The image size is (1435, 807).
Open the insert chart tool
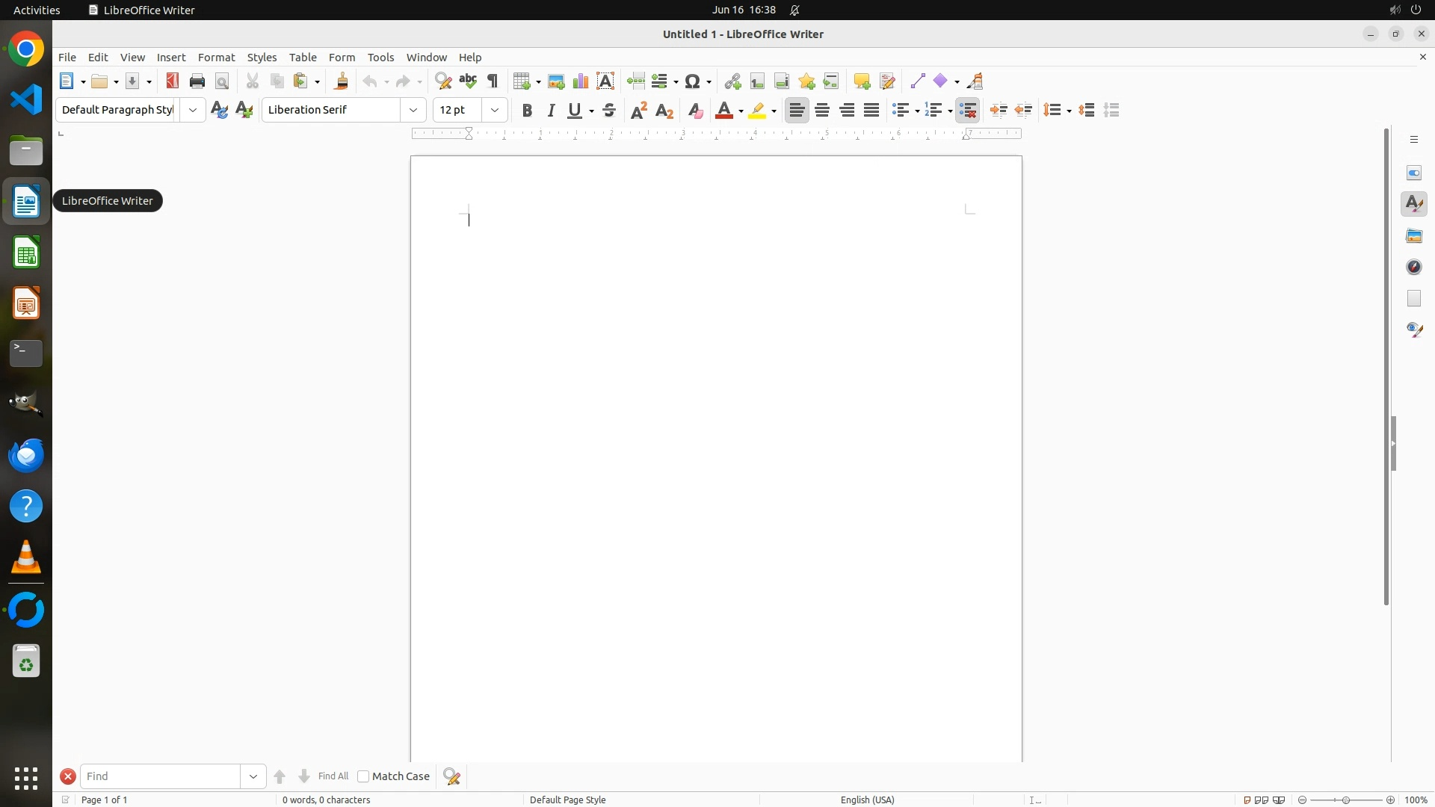[581, 81]
